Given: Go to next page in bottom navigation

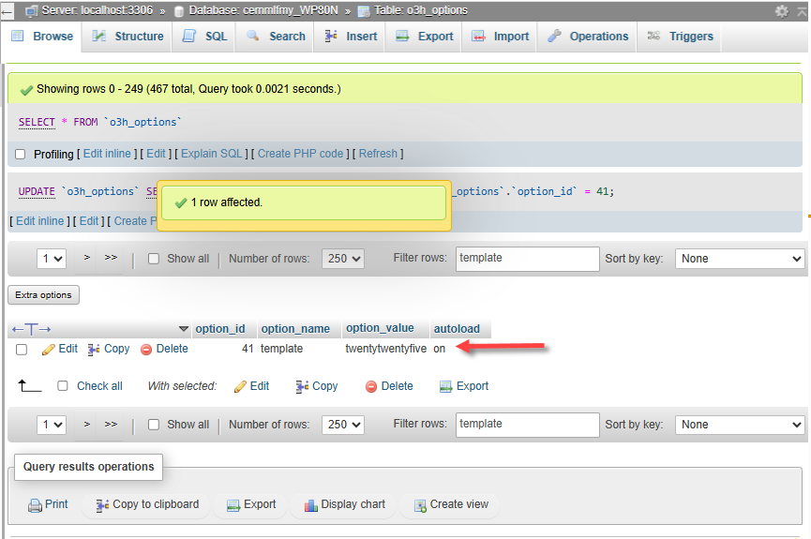Looking at the screenshot, I should click(87, 424).
